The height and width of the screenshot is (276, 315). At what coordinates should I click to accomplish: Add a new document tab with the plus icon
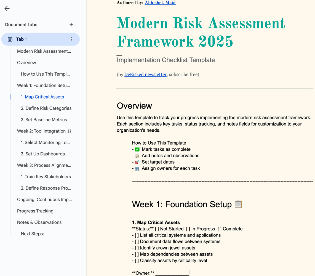pyautogui.click(x=71, y=25)
